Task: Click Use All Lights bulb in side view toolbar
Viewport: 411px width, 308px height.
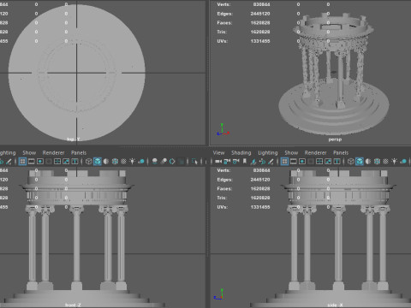Action: (395, 161)
